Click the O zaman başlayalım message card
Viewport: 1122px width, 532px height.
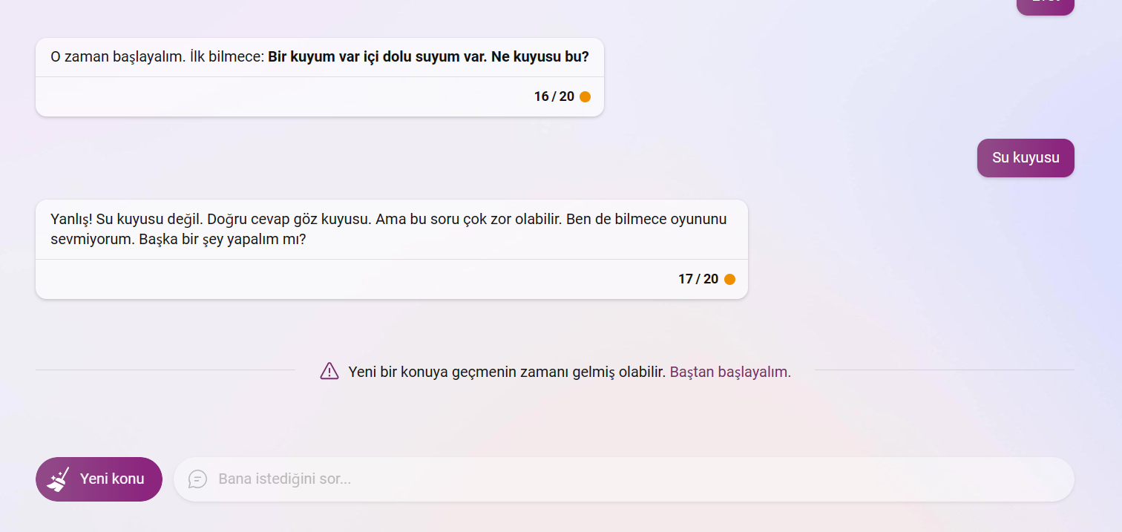tap(320, 77)
